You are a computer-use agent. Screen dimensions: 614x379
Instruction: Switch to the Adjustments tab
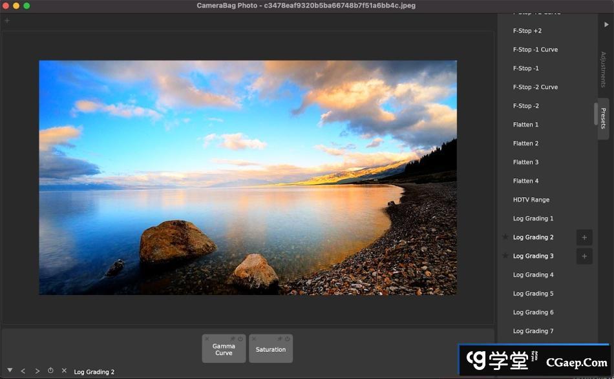coord(604,70)
